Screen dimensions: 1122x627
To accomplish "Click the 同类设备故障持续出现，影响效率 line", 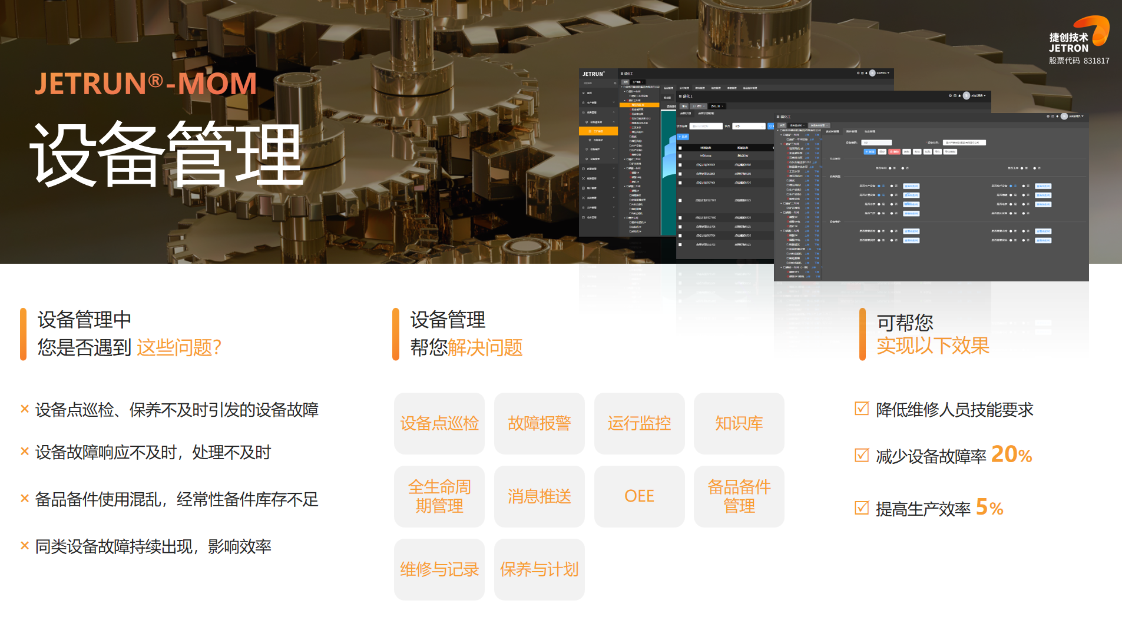I will point(153,546).
